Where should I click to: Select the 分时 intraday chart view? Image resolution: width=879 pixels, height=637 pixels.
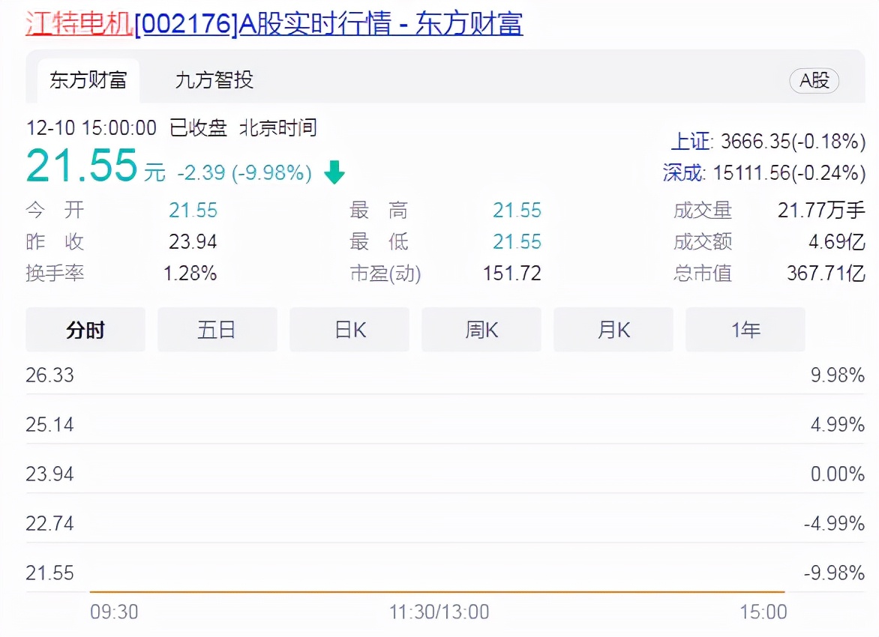[x=85, y=329]
